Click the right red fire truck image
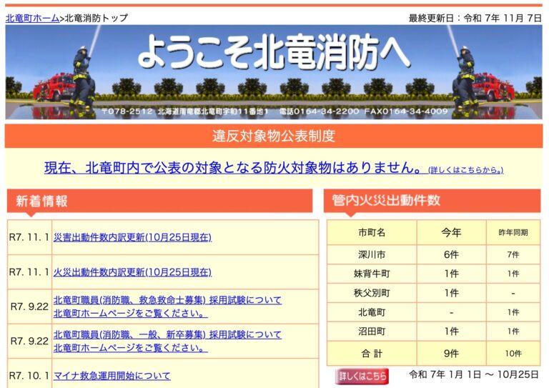The image size is (549, 388). click(x=494, y=85)
